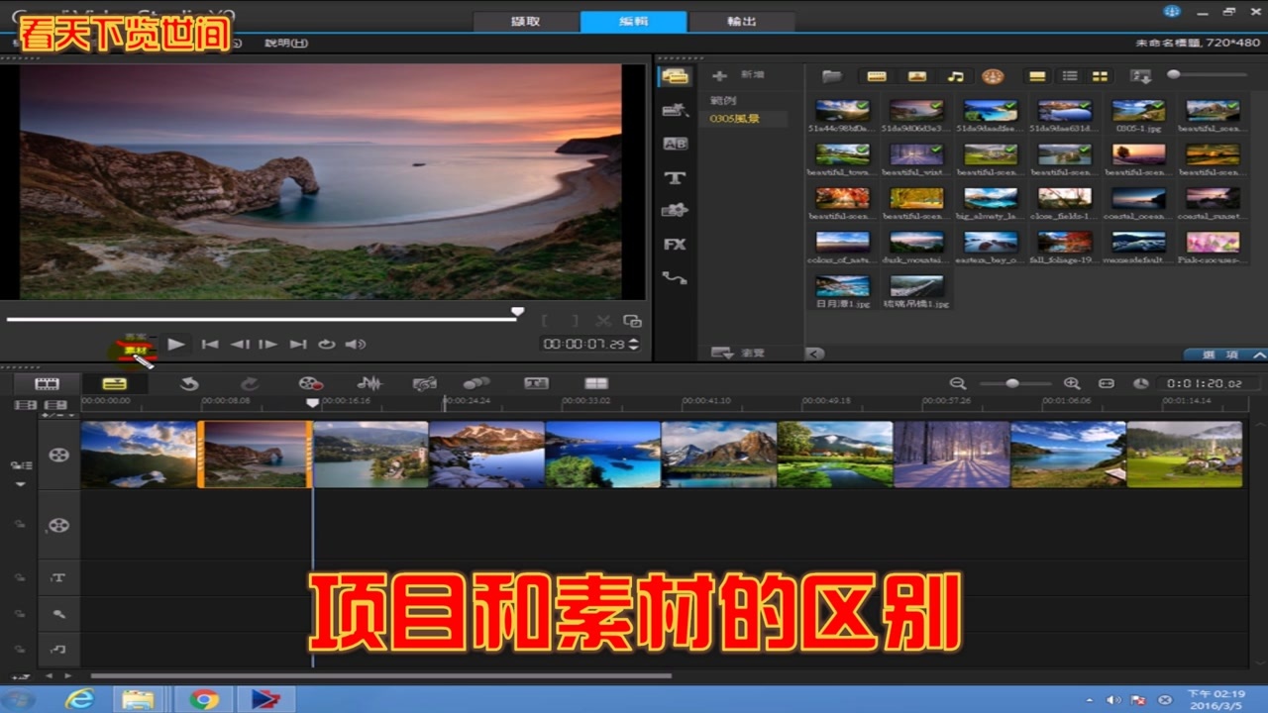Adjust the timeline zoom slider
This screenshot has width=1268, height=713.
1012,383
